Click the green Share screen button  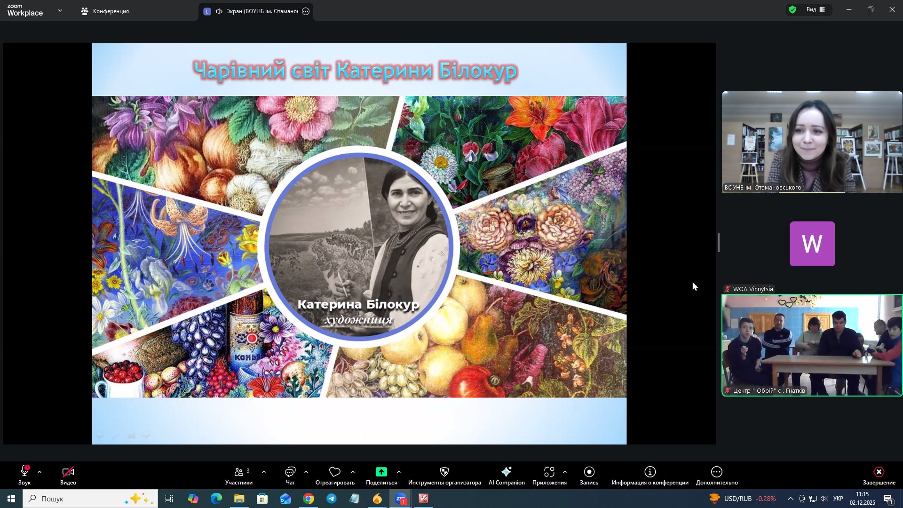(381, 472)
